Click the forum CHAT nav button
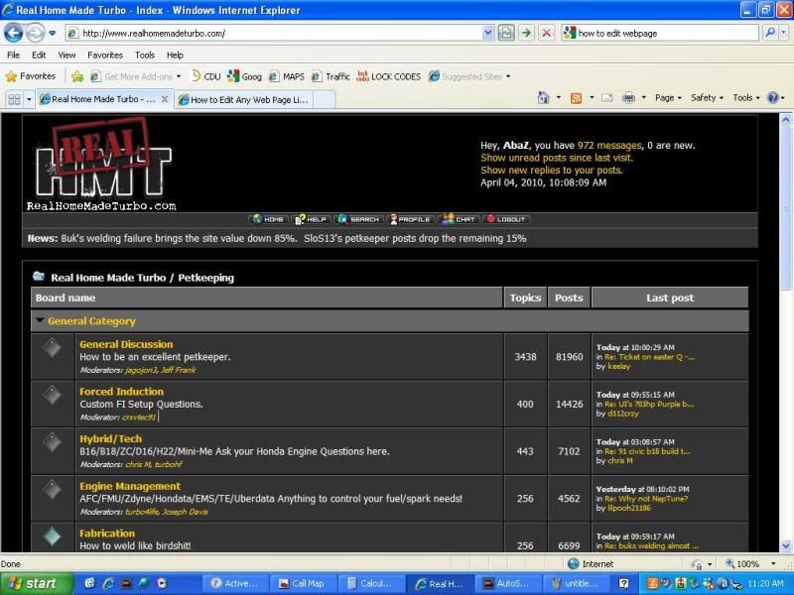This screenshot has width=794, height=595. coord(459,219)
